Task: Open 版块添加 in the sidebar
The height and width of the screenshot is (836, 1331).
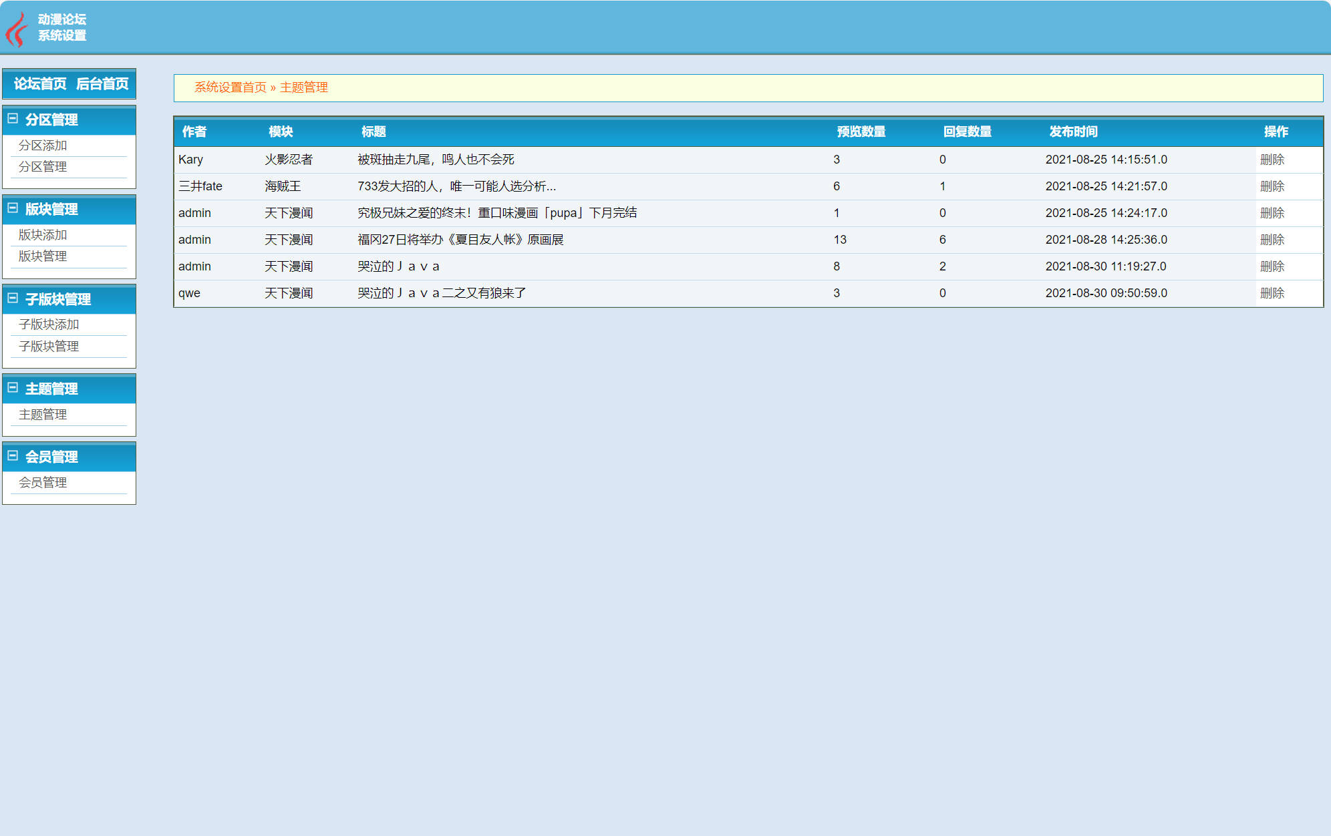Action: tap(43, 234)
